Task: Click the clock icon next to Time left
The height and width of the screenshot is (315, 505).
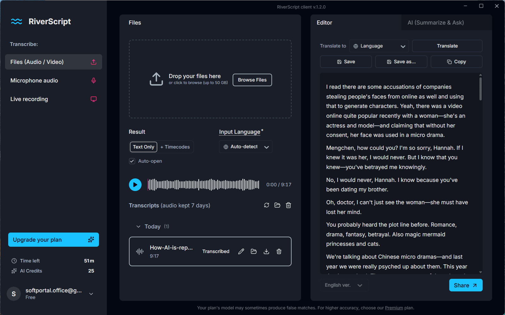Action: pos(14,261)
